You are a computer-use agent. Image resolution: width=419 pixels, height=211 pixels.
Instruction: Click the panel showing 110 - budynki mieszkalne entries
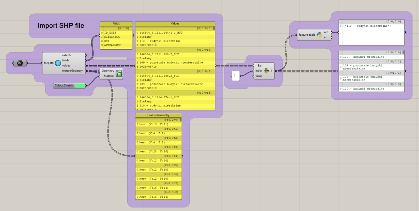[x=371, y=71]
